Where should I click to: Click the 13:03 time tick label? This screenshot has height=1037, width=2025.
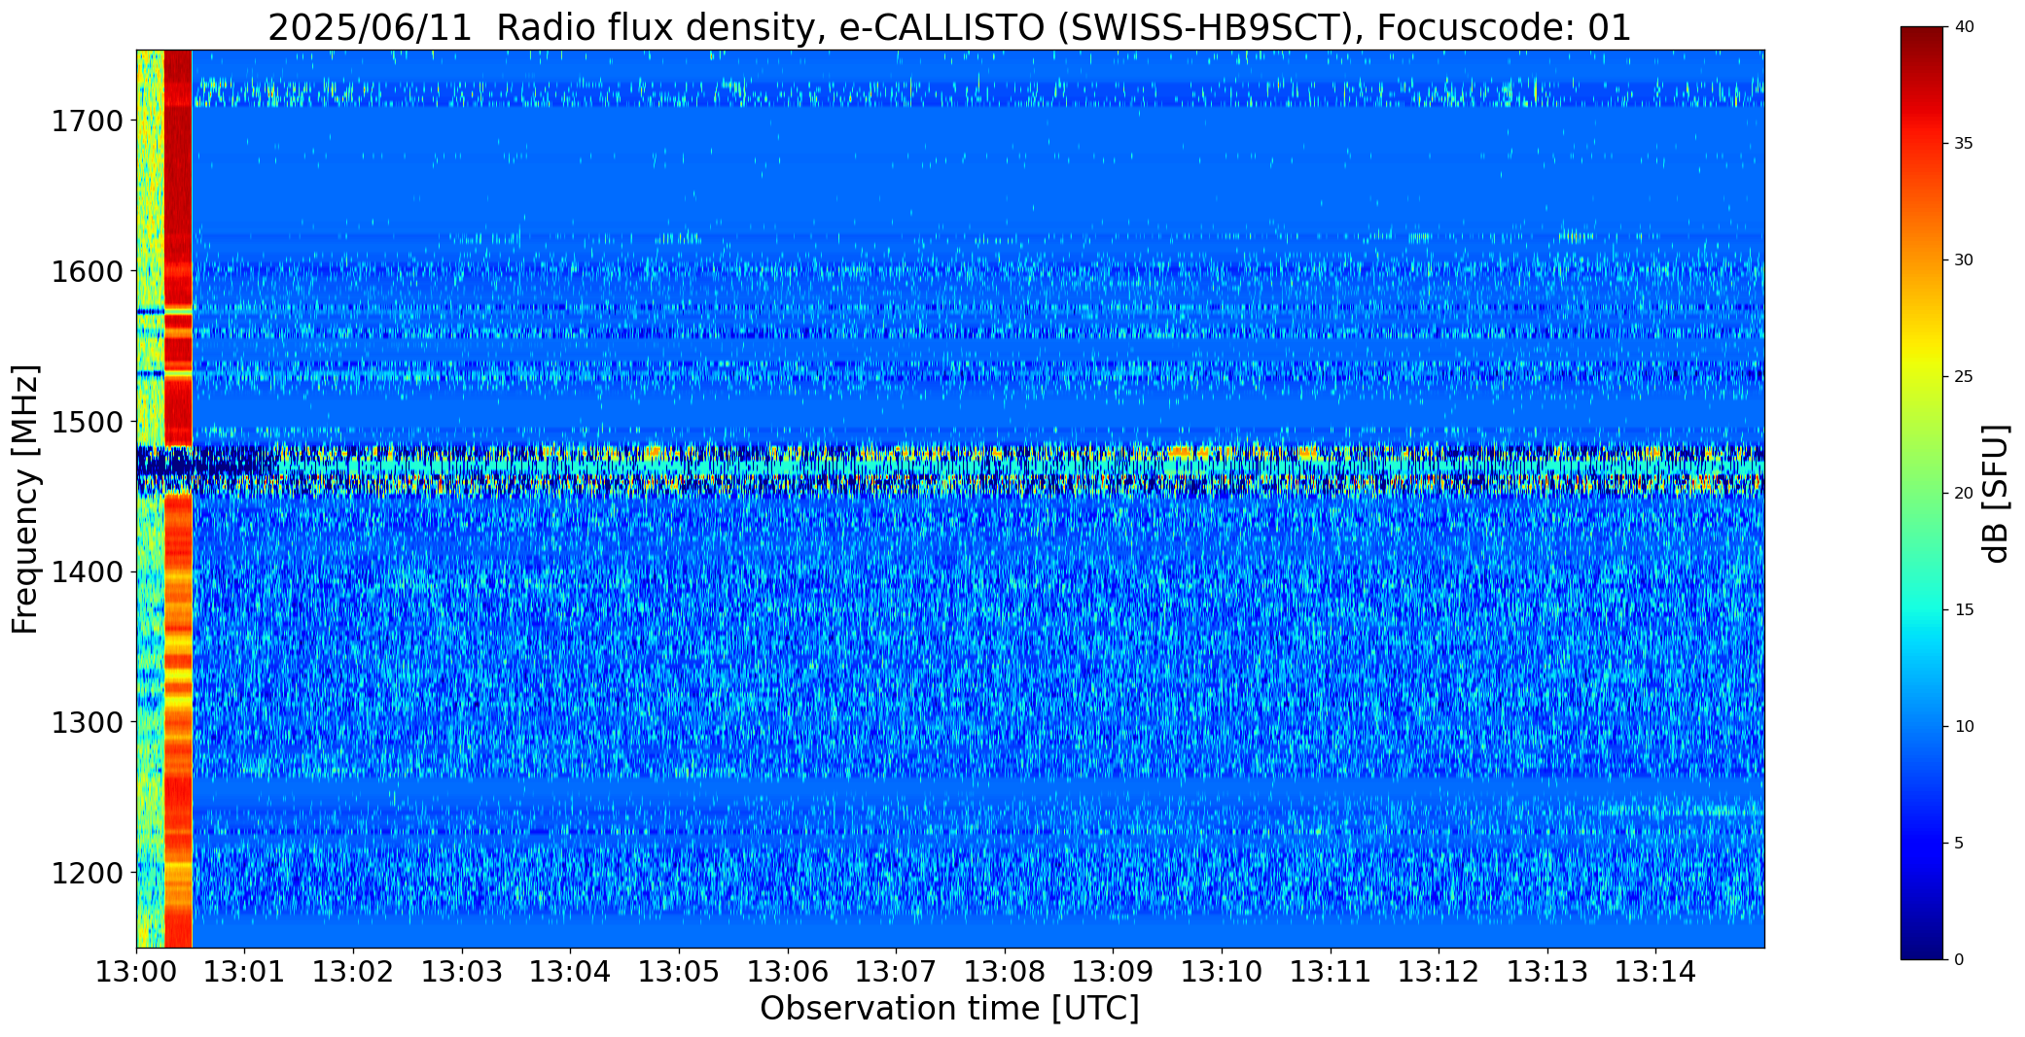click(462, 972)
